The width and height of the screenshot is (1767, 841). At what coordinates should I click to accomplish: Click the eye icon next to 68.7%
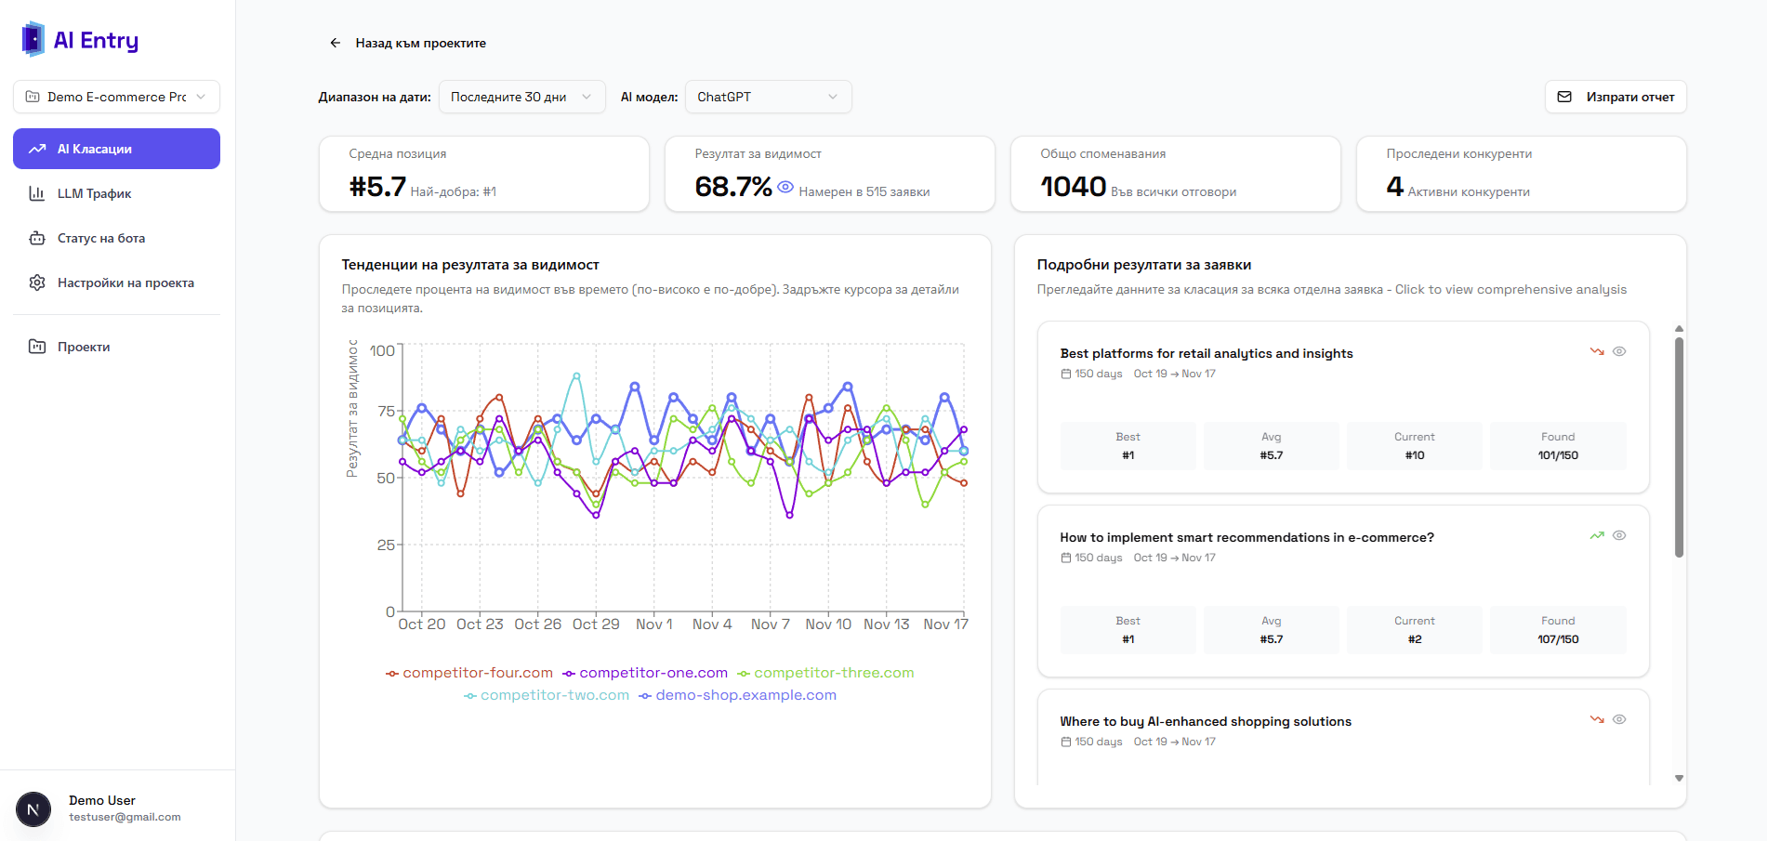(x=785, y=186)
